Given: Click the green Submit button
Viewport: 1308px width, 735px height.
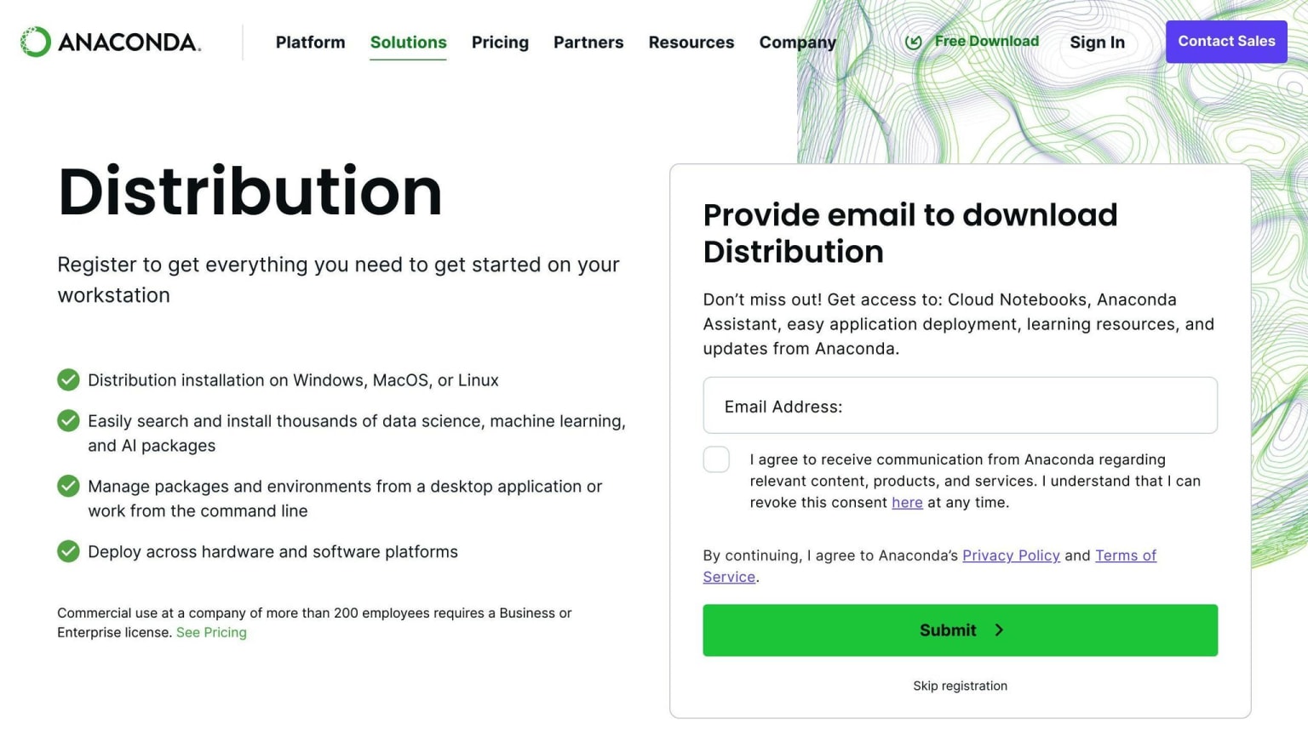Looking at the screenshot, I should click(960, 630).
